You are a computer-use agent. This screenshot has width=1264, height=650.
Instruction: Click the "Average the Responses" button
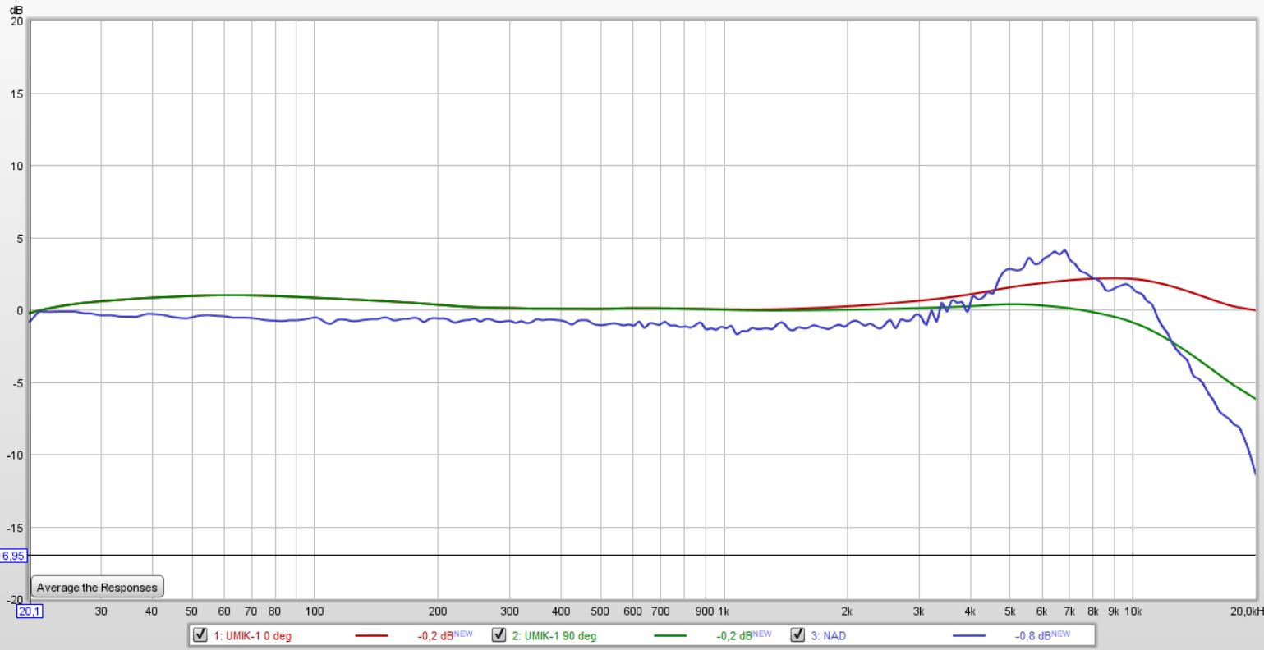pyautogui.click(x=96, y=586)
